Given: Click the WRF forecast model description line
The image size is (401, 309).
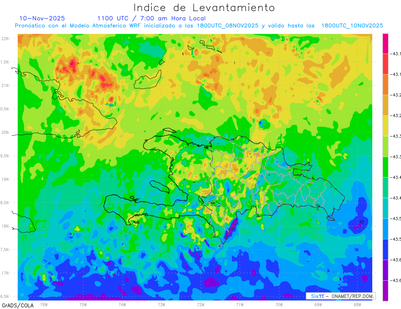Looking at the screenshot, I should [199, 26].
